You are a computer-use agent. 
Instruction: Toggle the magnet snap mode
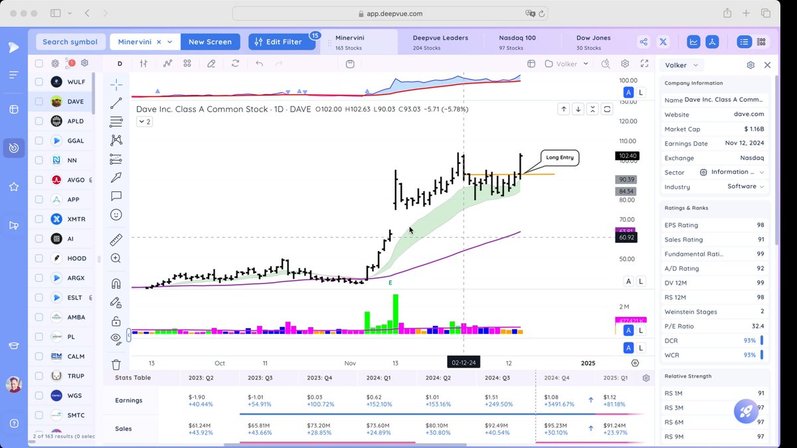[116, 283]
